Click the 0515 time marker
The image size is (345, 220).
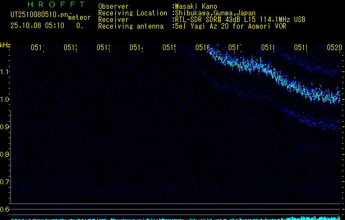169,47
